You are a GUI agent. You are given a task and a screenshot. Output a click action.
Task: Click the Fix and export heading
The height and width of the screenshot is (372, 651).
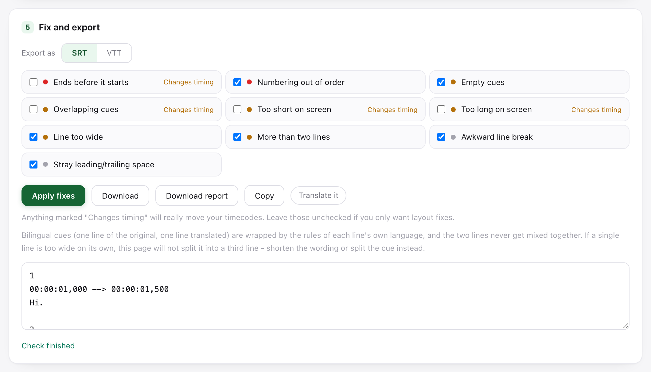click(x=69, y=27)
